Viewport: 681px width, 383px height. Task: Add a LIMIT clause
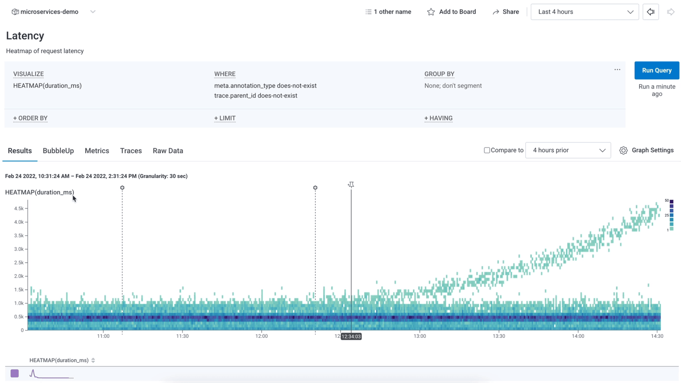(225, 118)
